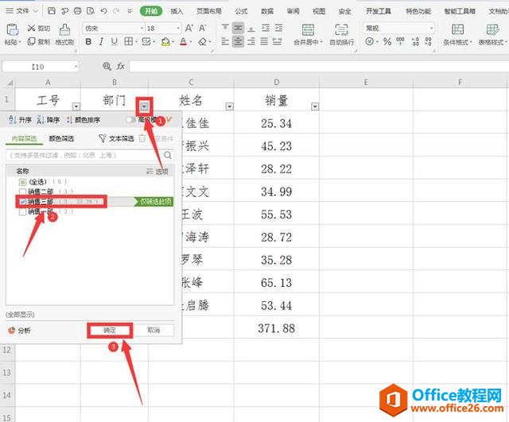Image resolution: width=509 pixels, height=422 pixels.
Task: Click Wrap Text (自动换行) icon
Action: tap(341, 30)
